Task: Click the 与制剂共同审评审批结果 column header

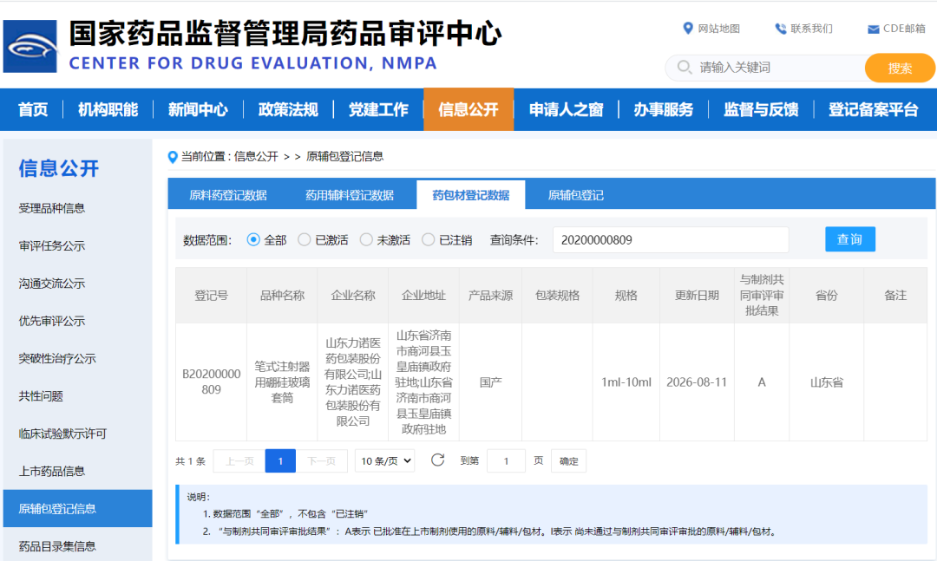Action: (x=762, y=295)
